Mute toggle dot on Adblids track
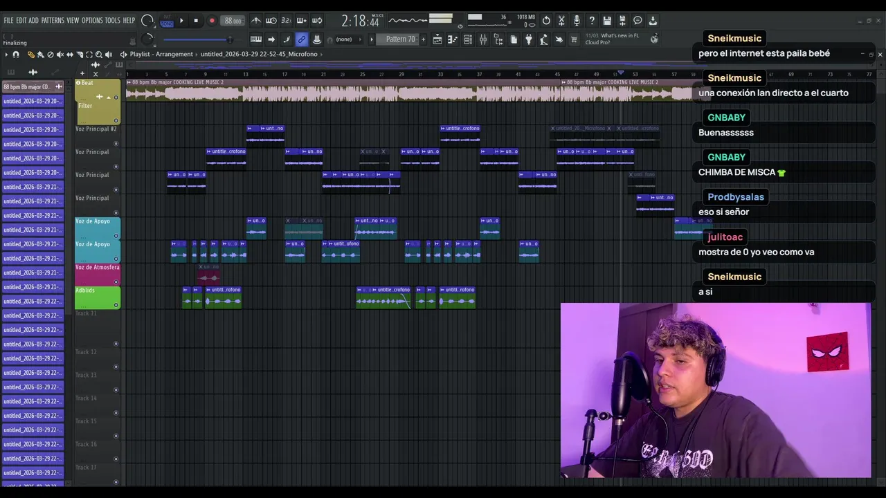Viewport: 886px width, 498px height. (116, 305)
